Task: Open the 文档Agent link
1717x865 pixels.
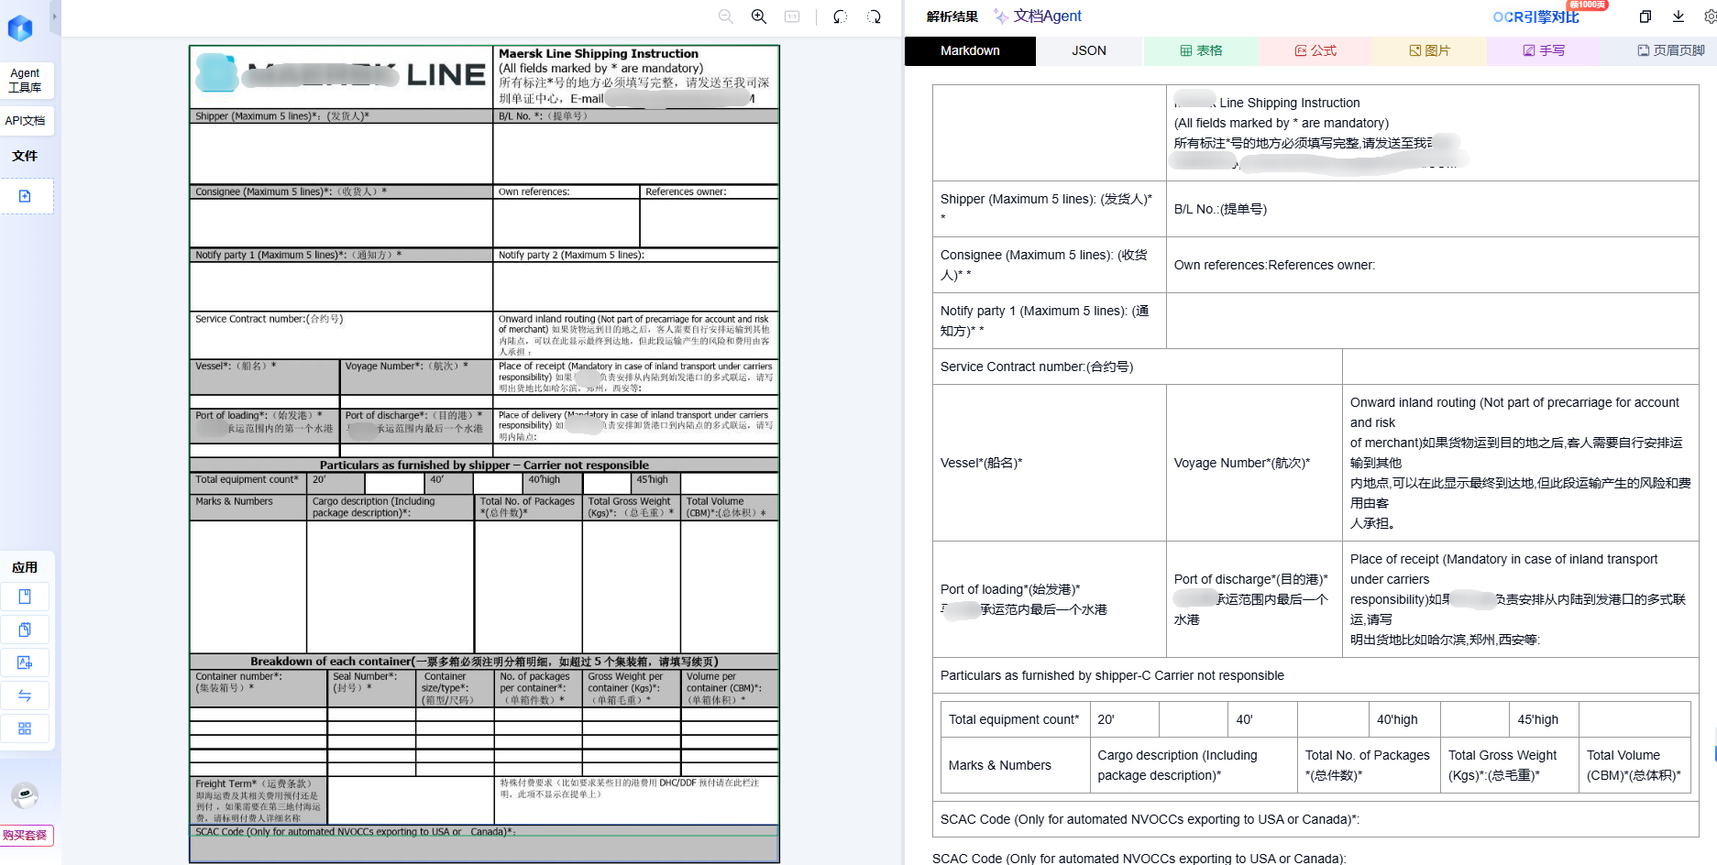Action: (x=1038, y=16)
